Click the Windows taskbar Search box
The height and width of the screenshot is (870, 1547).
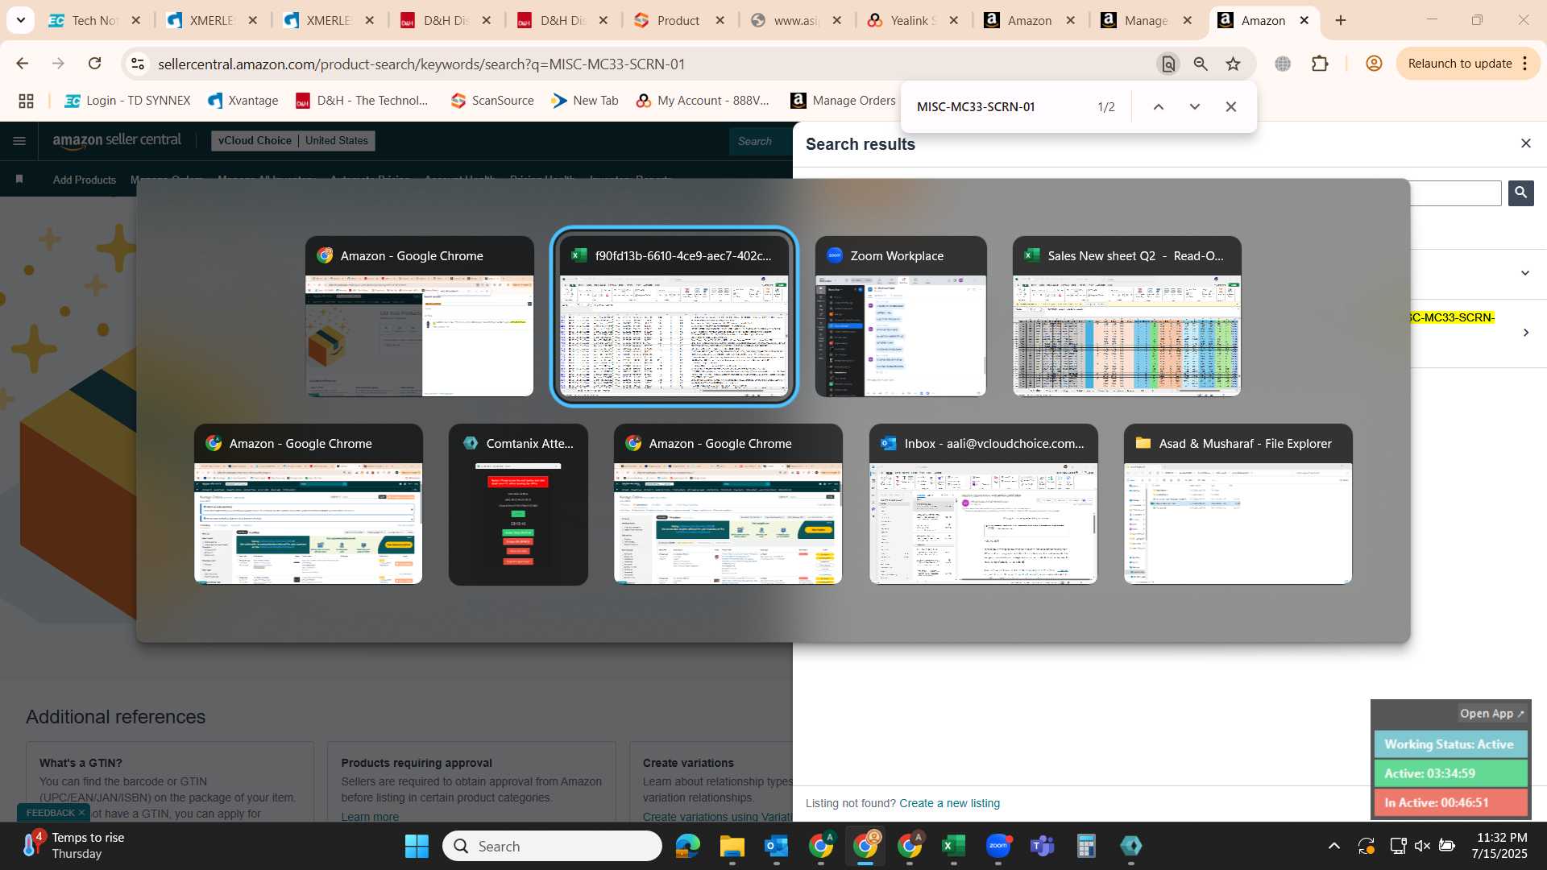click(x=552, y=846)
